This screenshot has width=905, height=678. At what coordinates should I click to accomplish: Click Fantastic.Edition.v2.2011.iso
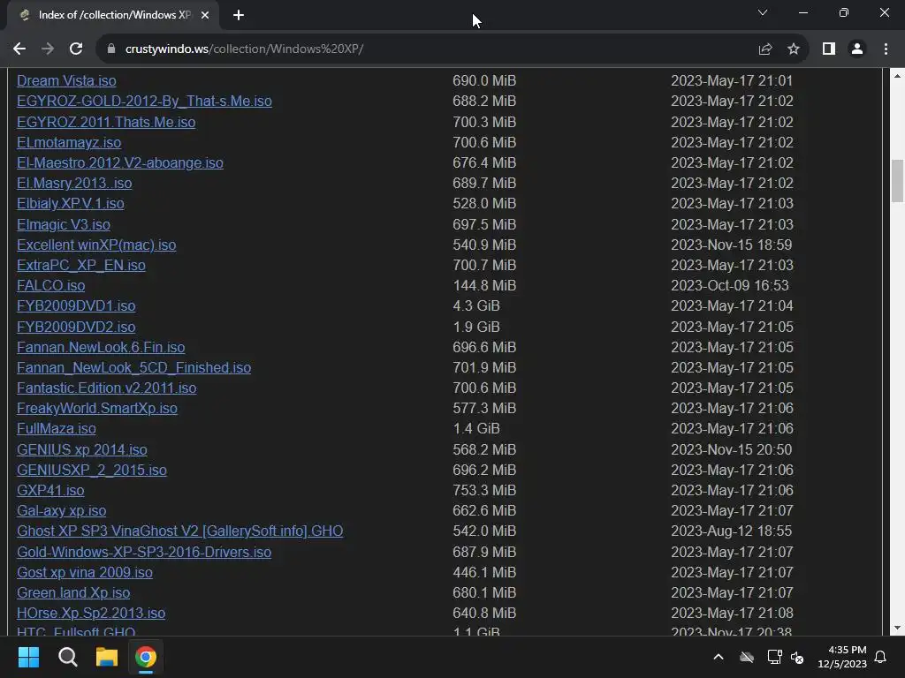[x=107, y=388]
